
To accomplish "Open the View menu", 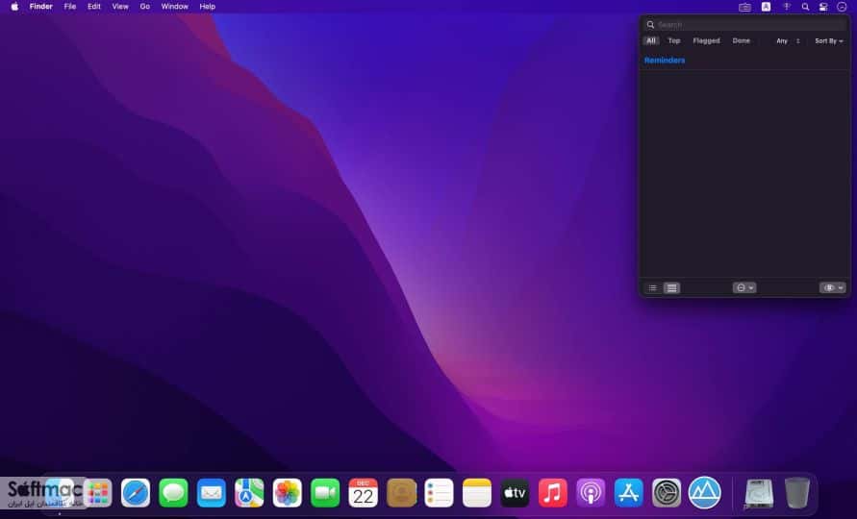I will [120, 7].
